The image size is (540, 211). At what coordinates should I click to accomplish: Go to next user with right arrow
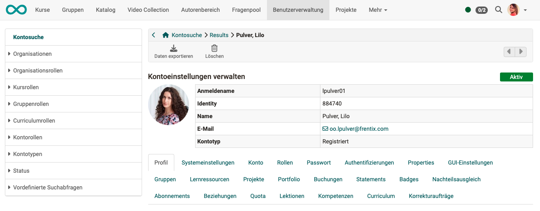(521, 52)
